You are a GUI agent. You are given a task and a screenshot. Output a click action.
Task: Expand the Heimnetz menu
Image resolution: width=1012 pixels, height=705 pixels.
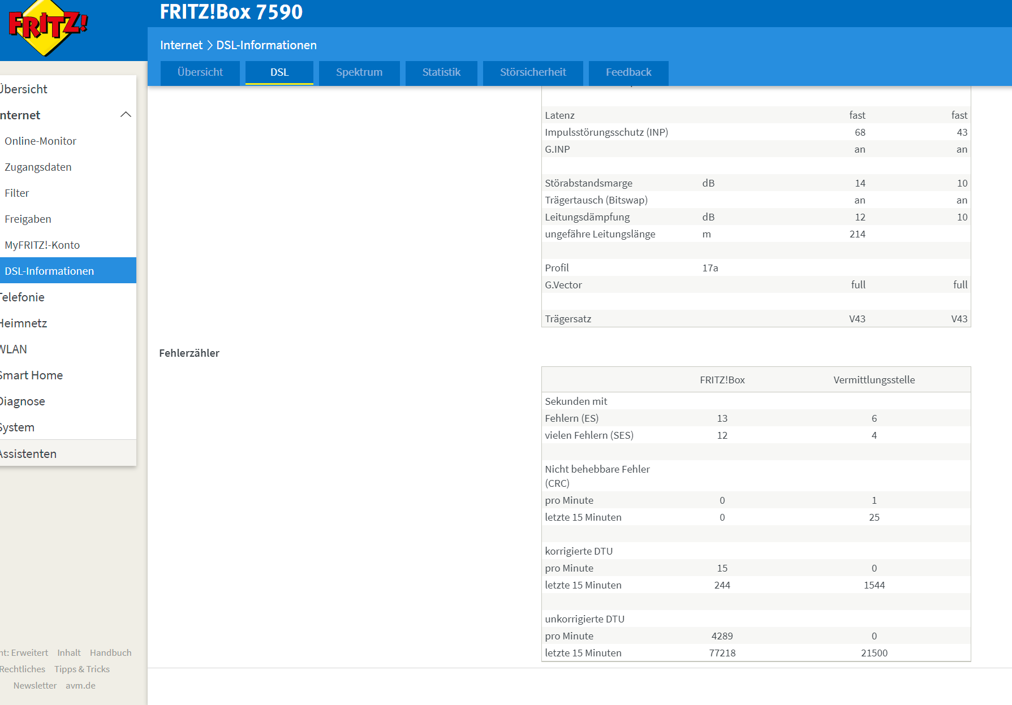point(24,323)
